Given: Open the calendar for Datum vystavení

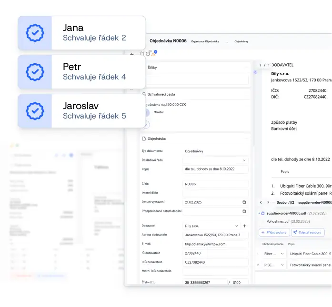Looking at the screenshot, I should (x=244, y=202).
